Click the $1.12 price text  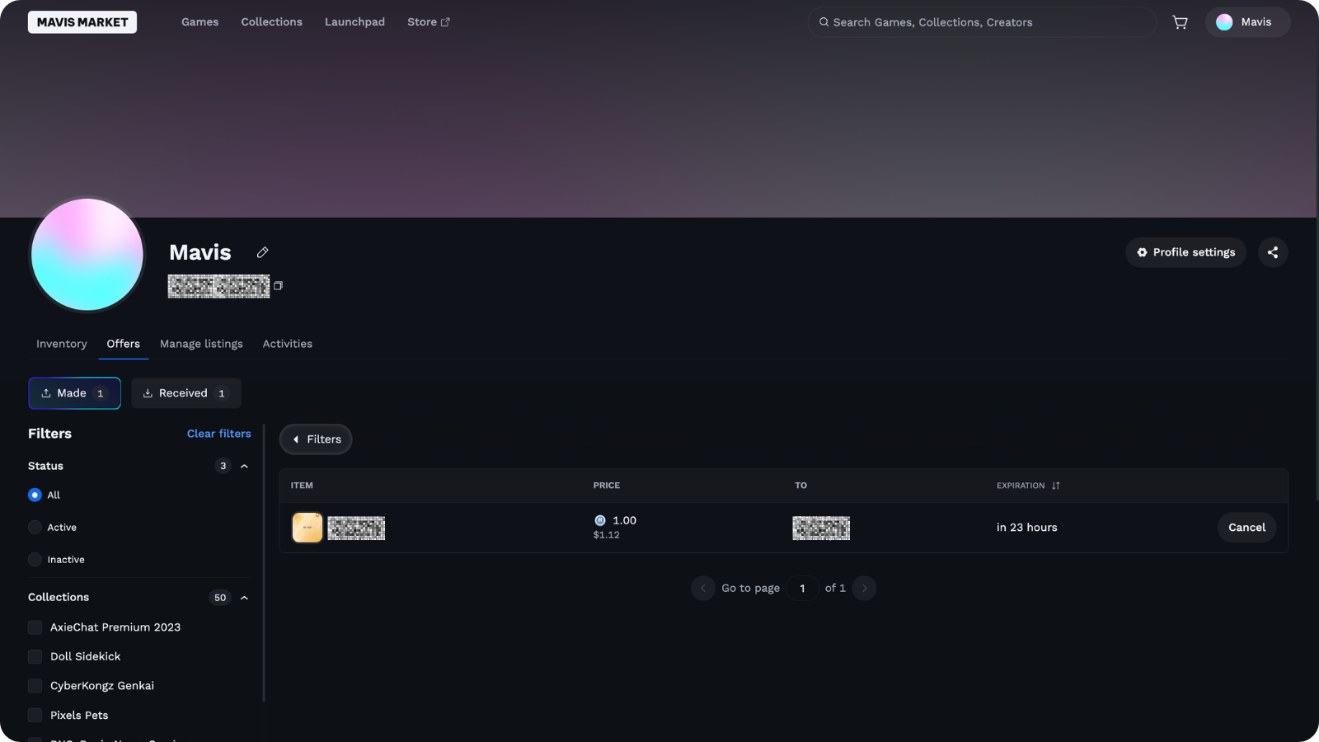pyautogui.click(x=607, y=535)
